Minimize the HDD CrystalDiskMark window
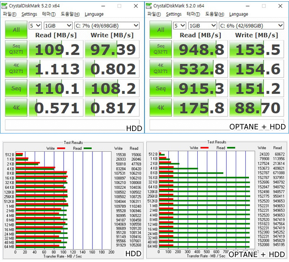This screenshot has width=289, height=262. click(x=103, y=6)
